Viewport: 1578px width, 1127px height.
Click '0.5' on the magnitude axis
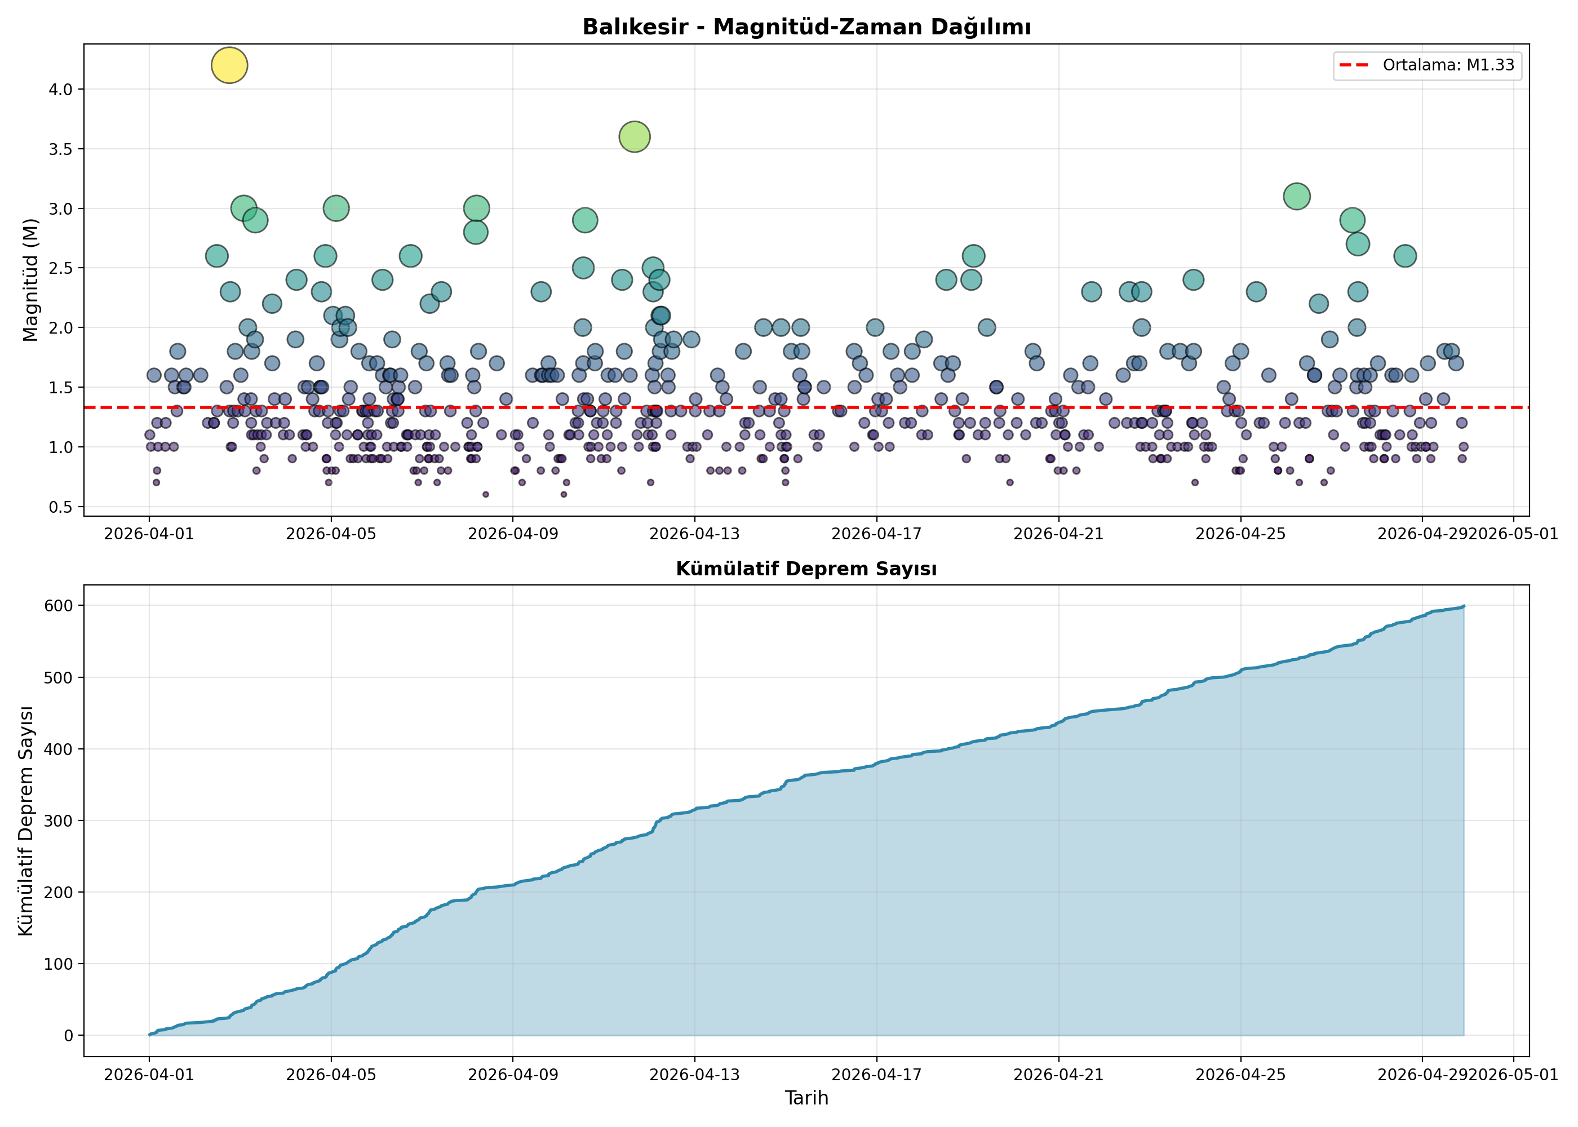tap(60, 507)
